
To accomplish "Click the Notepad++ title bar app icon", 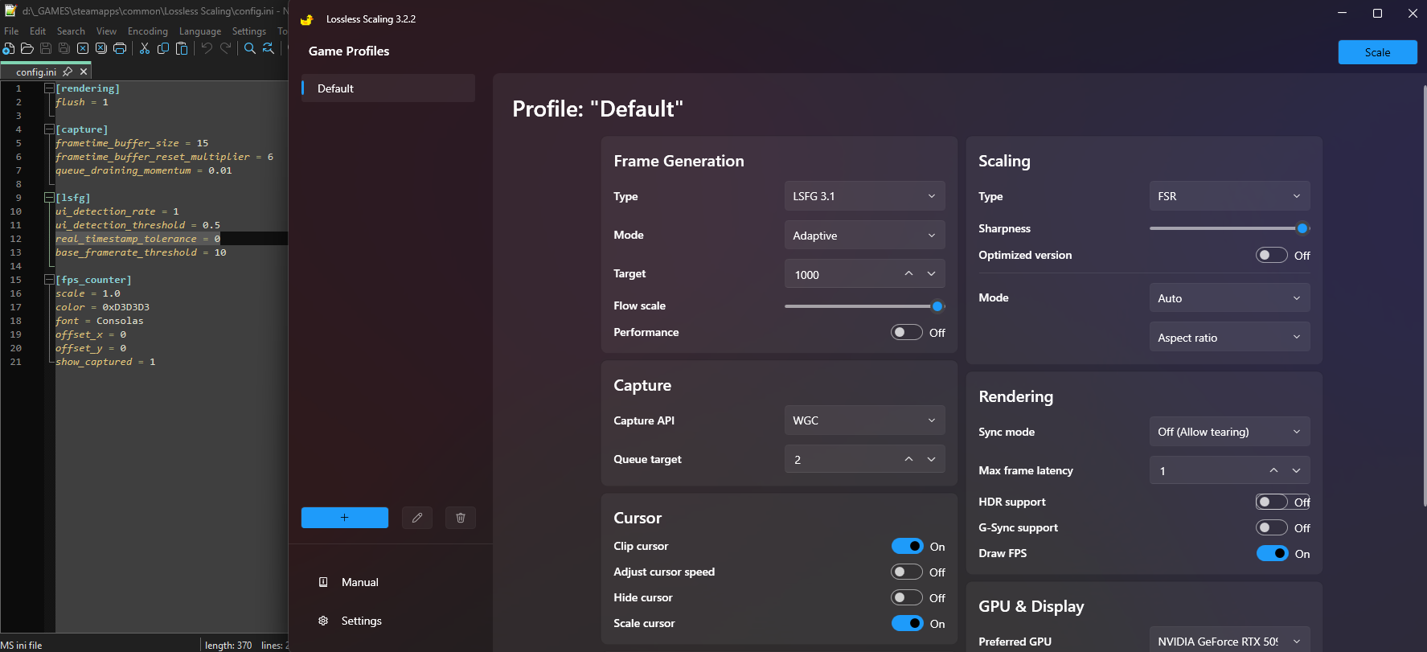I will coord(10,10).
